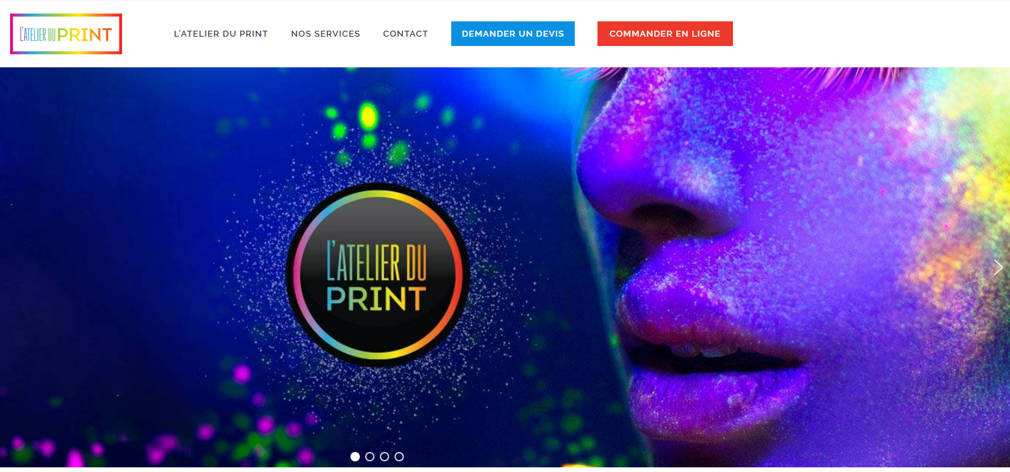1010x472 pixels.
Task: Jump to the fourth slide via last dot
Action: [x=399, y=457]
